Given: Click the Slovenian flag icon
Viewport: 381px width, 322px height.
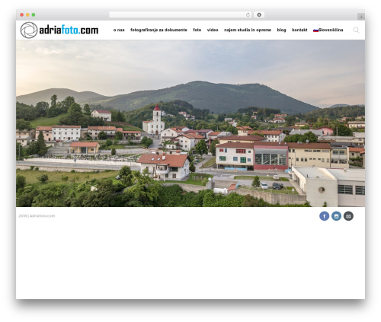Looking at the screenshot, I should point(315,30).
